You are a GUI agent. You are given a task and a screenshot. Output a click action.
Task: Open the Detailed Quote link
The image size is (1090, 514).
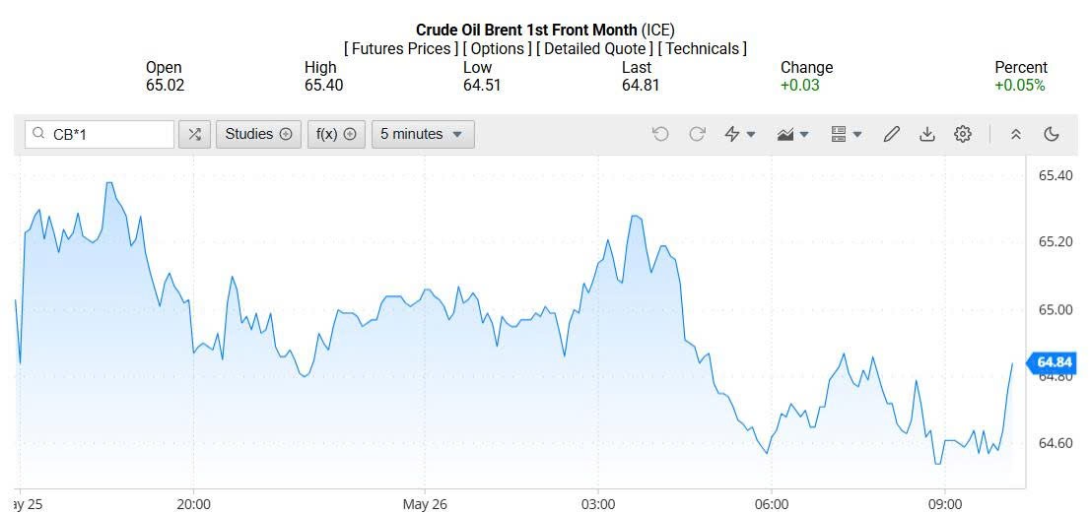point(595,48)
